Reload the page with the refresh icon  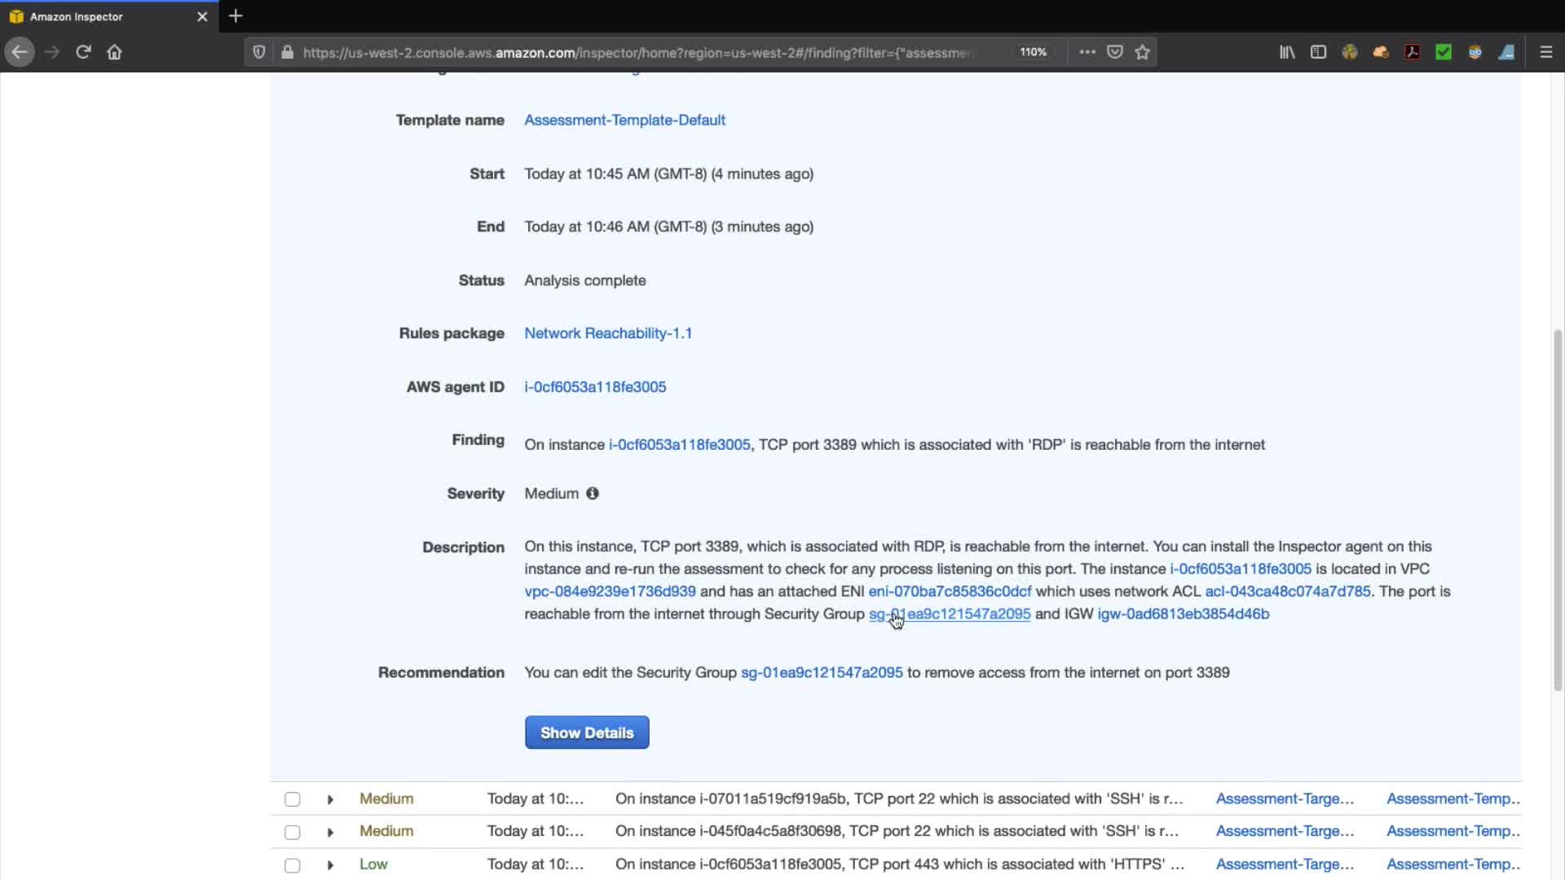point(83,52)
